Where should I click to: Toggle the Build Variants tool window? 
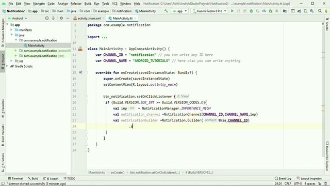pos(3,135)
